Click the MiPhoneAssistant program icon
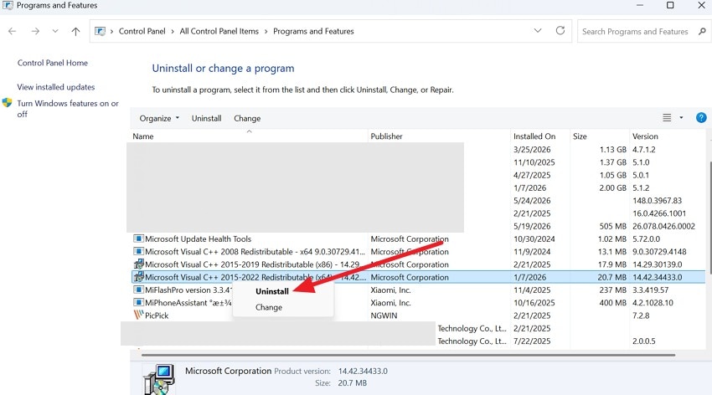712x395 pixels. 138,302
